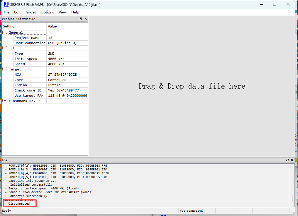
Task: Click the Found 1 JTAG device log line
Action: 48,192
